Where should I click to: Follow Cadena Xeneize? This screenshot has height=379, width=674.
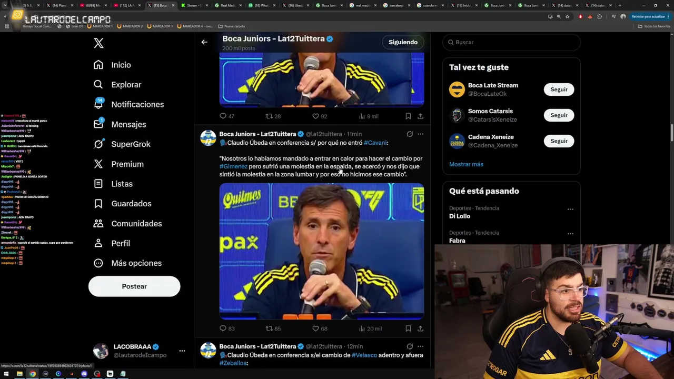[559, 141]
